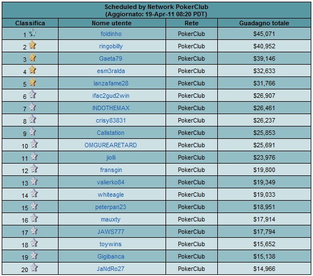Viewport: 313px width, 276px height.
Task: Click the Nome utente column header
Action: point(111,23)
